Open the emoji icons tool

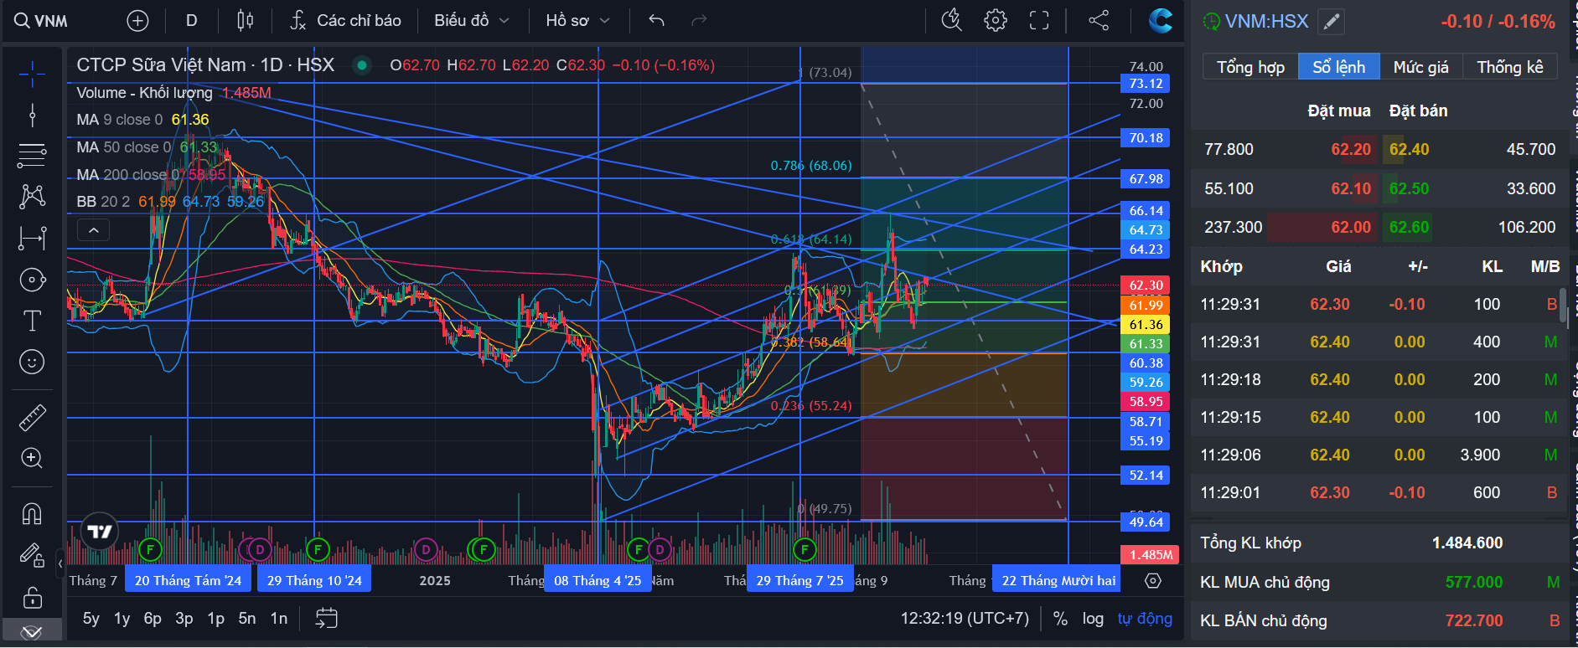click(32, 362)
